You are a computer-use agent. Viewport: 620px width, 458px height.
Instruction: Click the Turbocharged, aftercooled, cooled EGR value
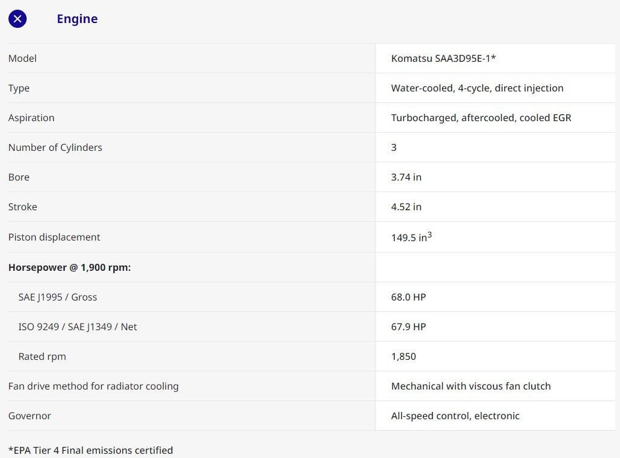(481, 118)
